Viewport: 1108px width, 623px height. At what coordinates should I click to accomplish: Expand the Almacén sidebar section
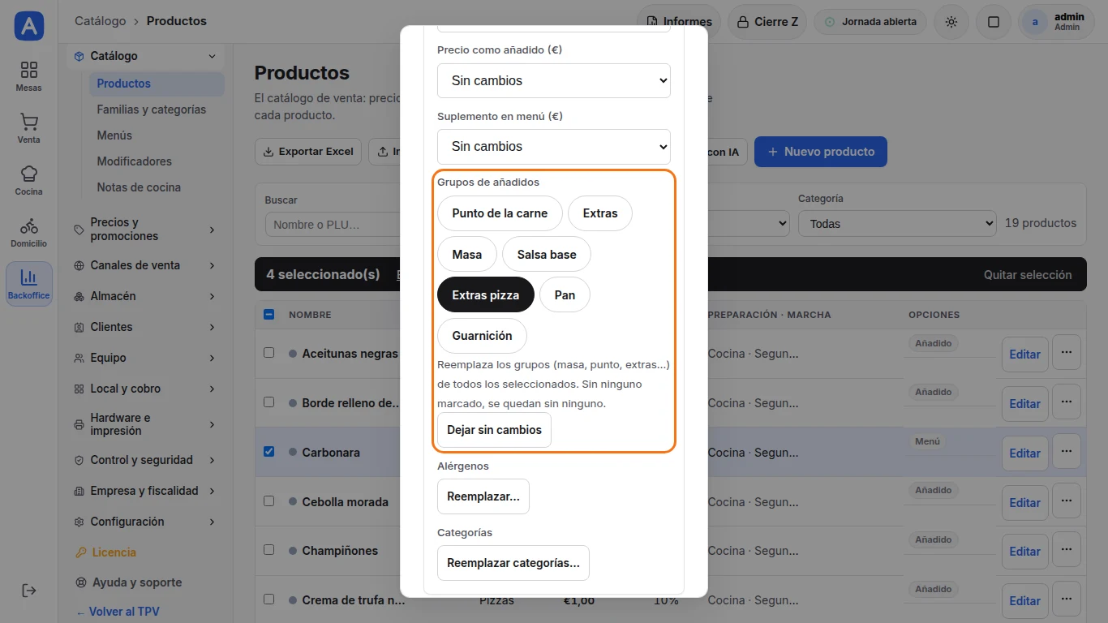coord(145,296)
